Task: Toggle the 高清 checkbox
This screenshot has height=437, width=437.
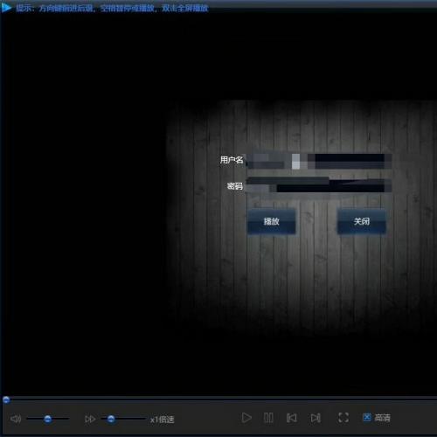Action: [367, 417]
